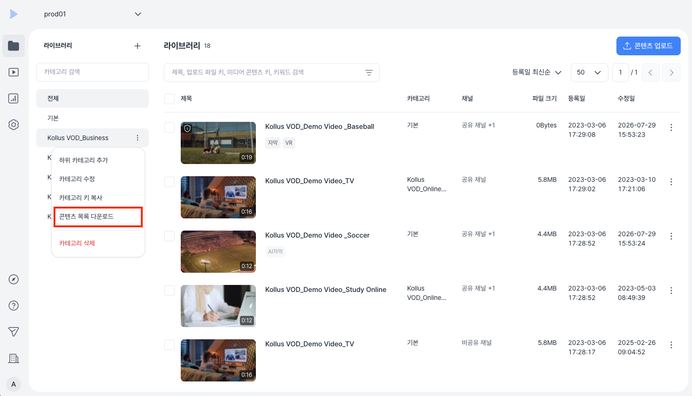Image resolution: width=692 pixels, height=396 pixels.
Task: Open the 등록일 최신순 sort dropdown
Action: [537, 72]
